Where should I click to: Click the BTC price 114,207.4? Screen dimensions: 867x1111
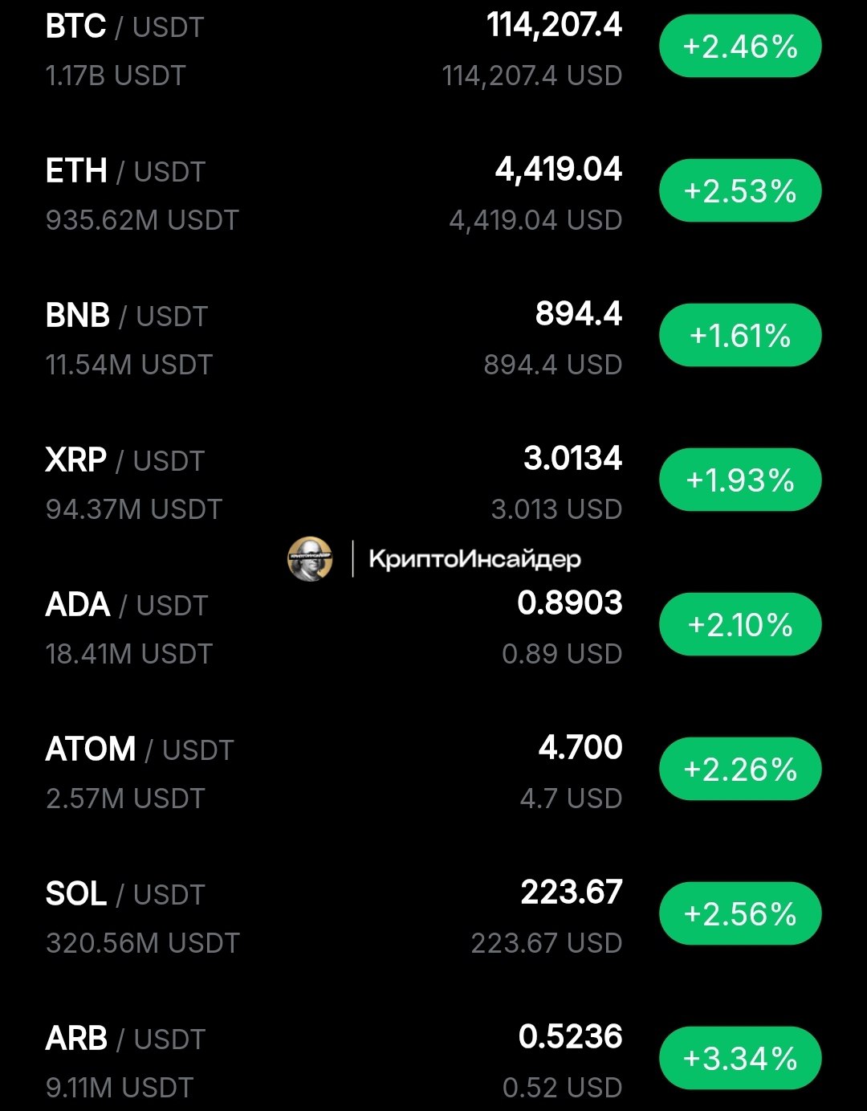point(554,25)
